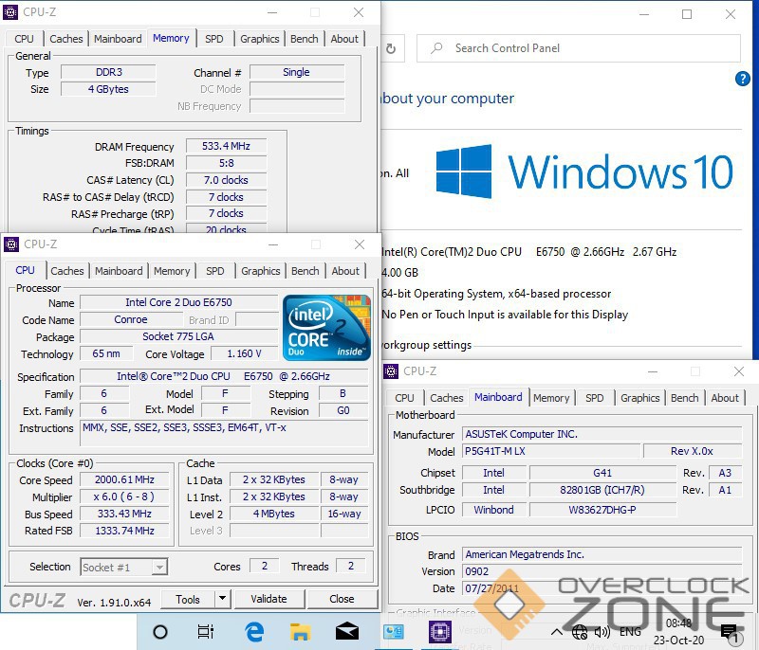Open the Bench tab in CPU window

click(305, 271)
